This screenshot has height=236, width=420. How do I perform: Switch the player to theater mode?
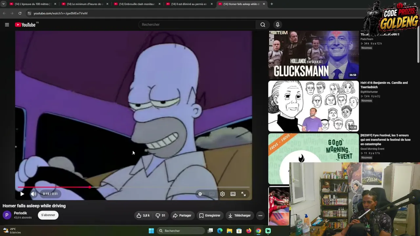(x=233, y=194)
